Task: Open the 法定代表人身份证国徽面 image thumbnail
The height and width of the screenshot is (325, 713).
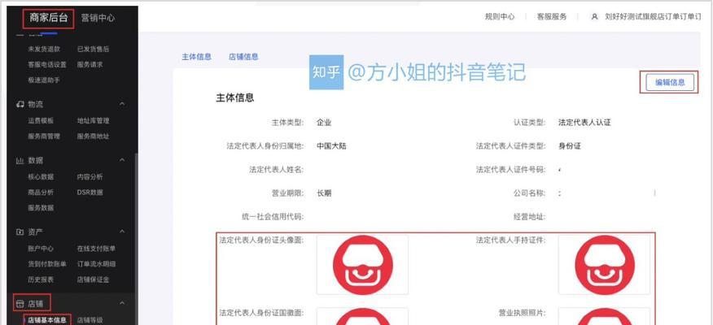Action: coord(362,316)
